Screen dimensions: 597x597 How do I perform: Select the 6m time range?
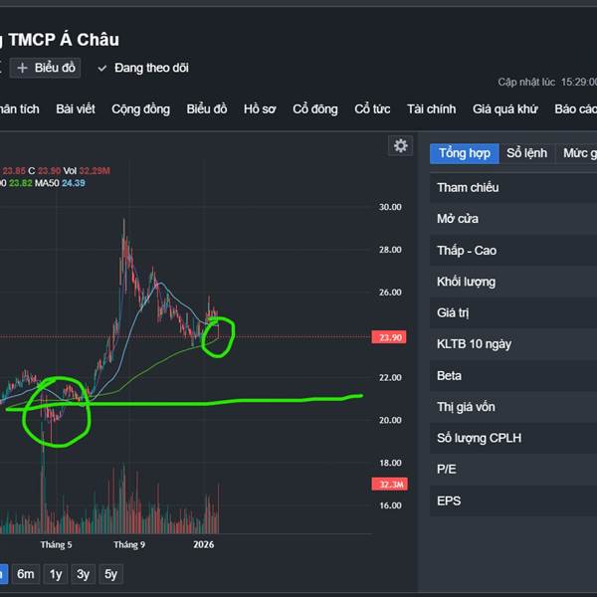[x=26, y=574]
